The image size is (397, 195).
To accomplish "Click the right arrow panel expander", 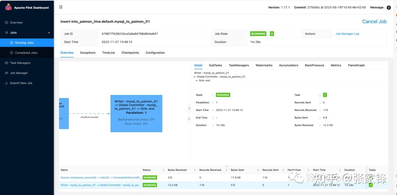I will 189,108.
